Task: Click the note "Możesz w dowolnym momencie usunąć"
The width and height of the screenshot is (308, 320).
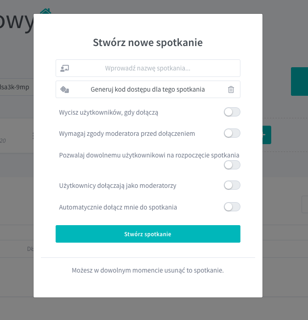Action: point(148,270)
